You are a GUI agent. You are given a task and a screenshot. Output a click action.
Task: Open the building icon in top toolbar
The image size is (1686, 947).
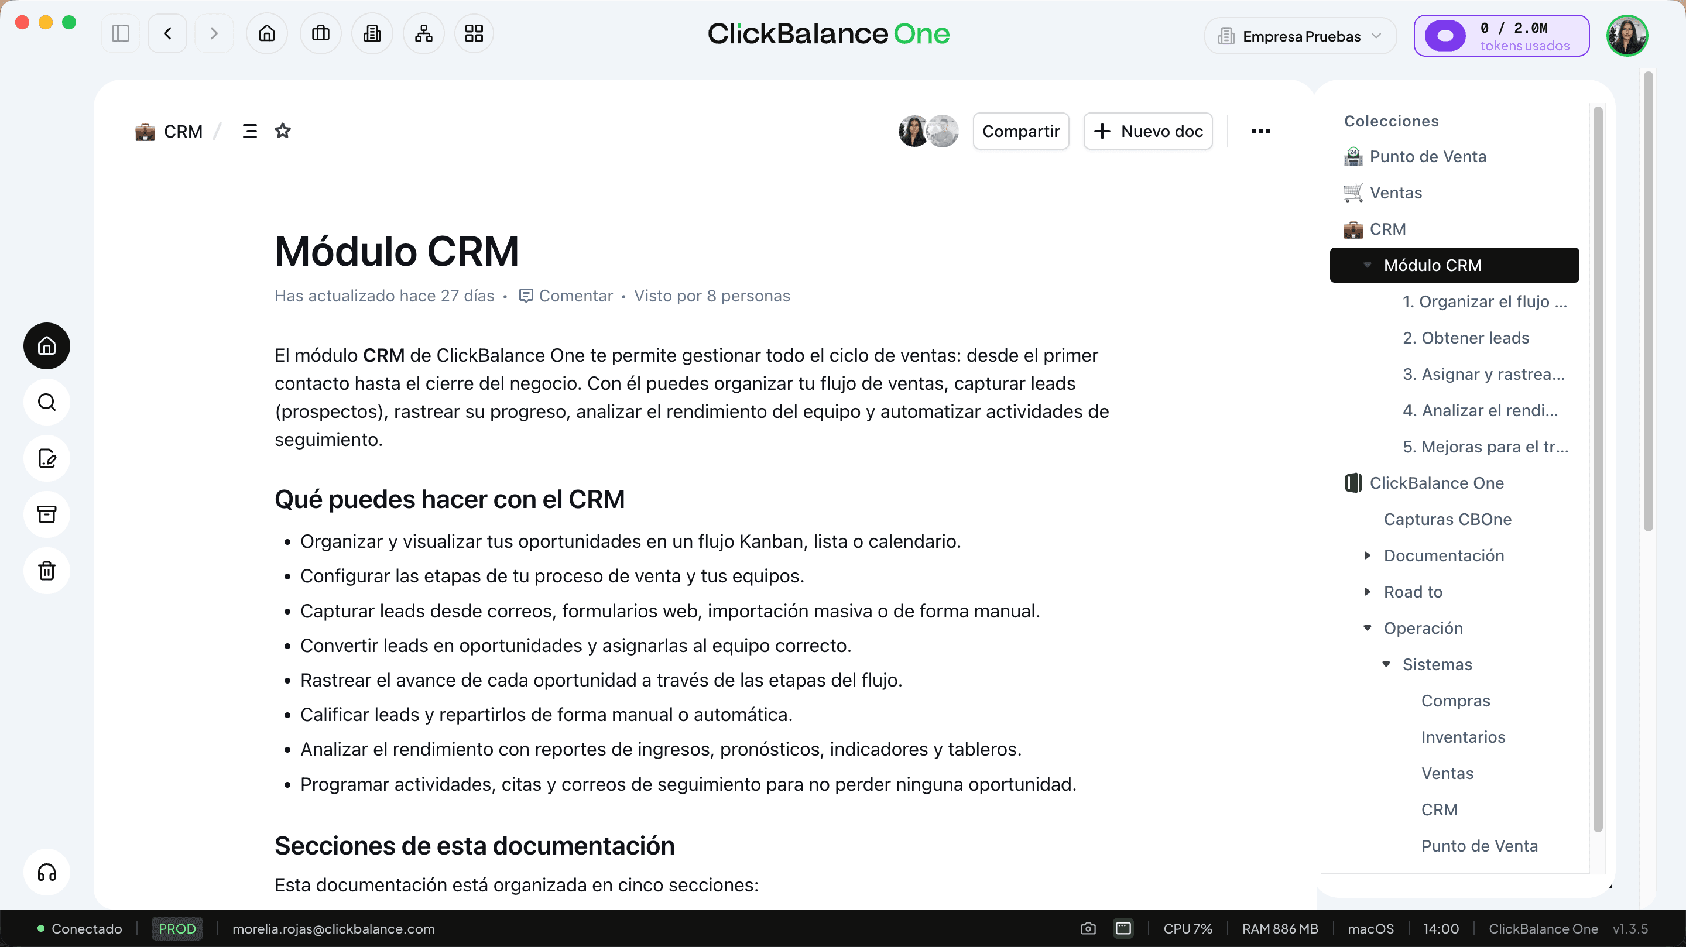(x=372, y=33)
